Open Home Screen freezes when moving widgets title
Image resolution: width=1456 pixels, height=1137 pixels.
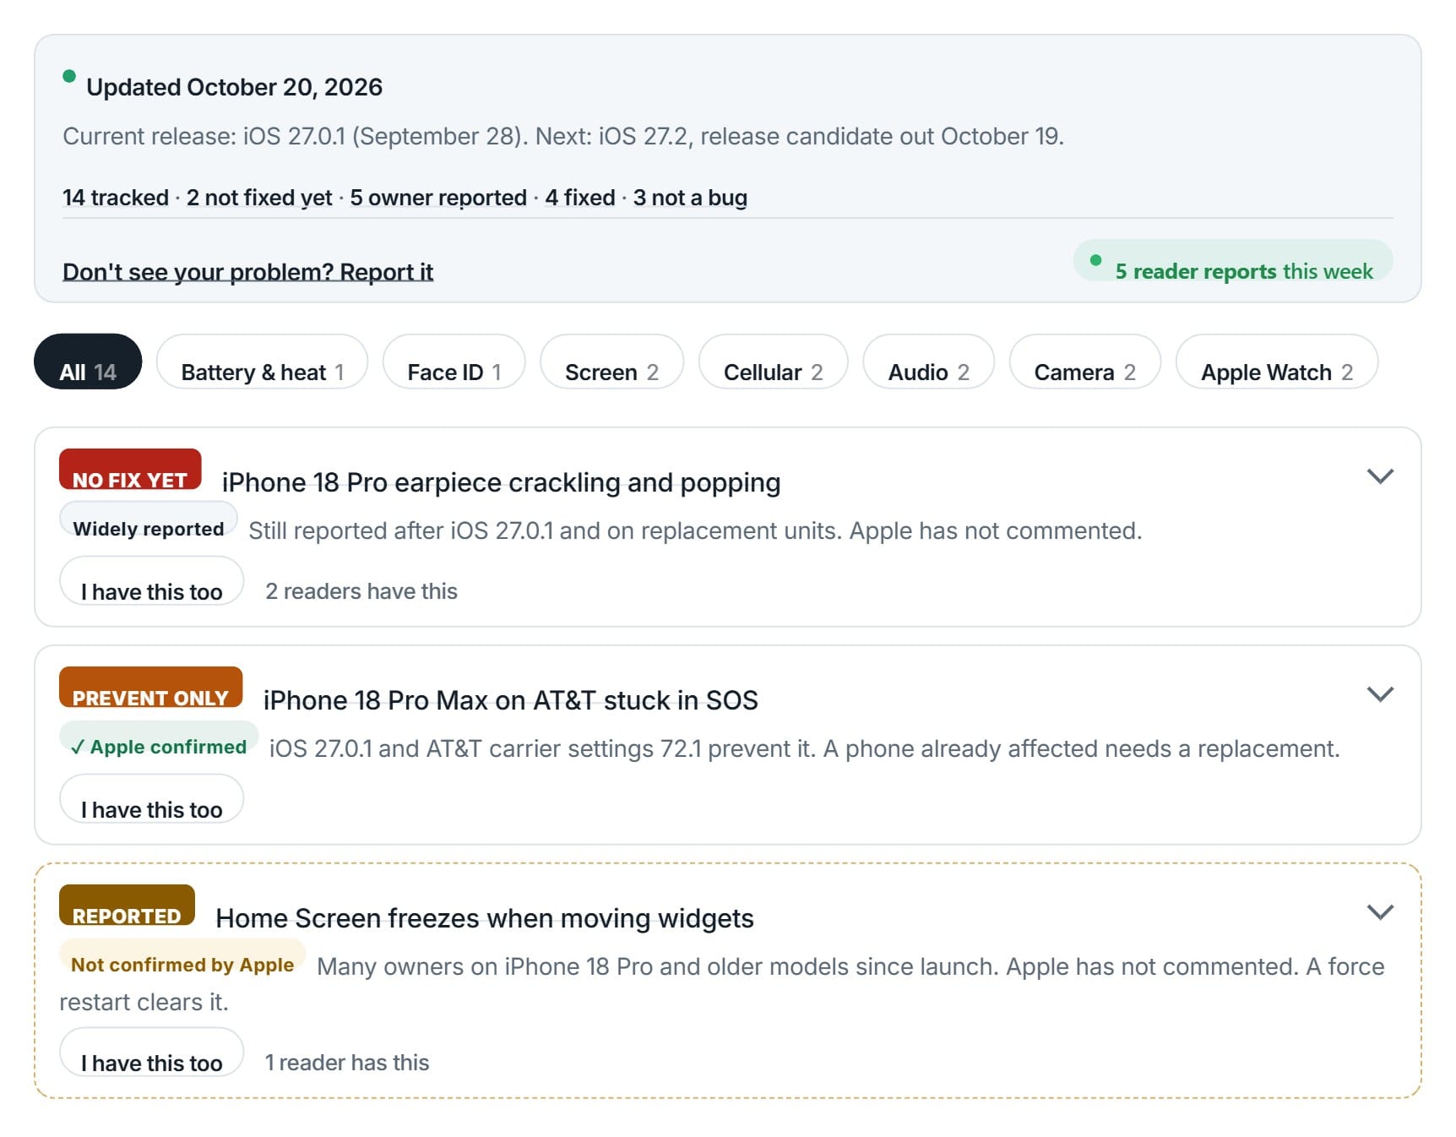coord(484,918)
